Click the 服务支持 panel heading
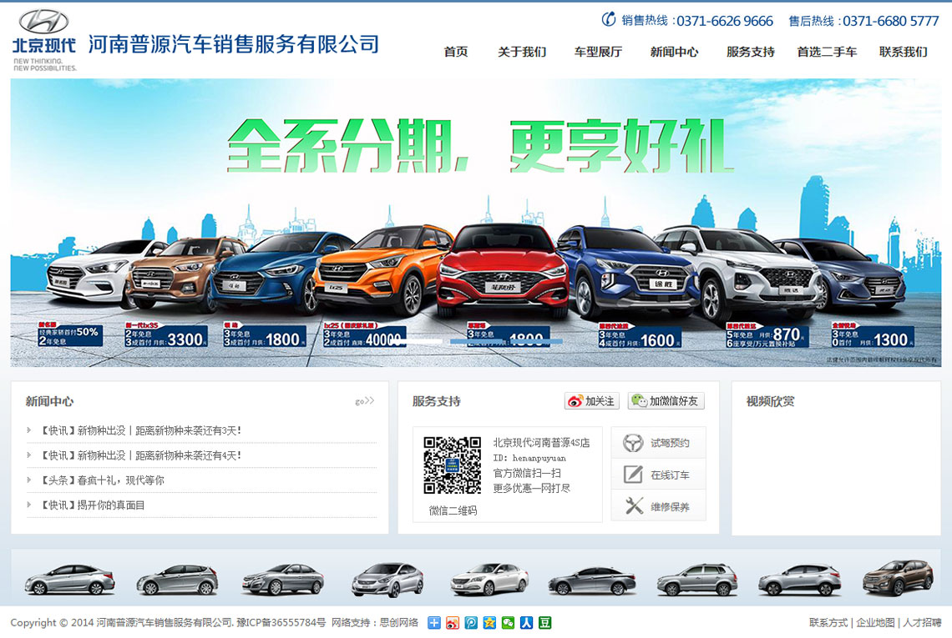The width and height of the screenshot is (952, 638). (437, 401)
